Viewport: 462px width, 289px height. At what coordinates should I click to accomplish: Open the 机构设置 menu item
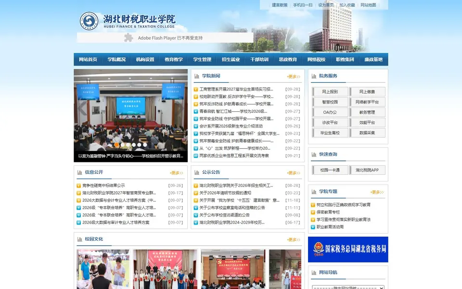pos(145,59)
